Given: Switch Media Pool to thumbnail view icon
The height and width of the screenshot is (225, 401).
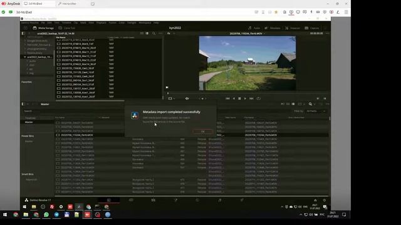Looking at the screenshot, I should pos(288,104).
